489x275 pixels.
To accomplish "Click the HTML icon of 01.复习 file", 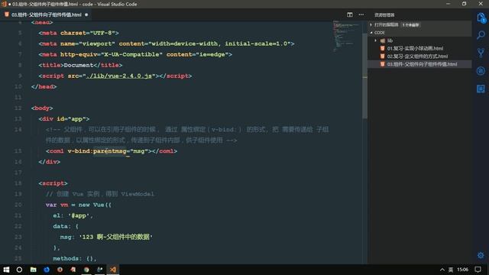I will pos(382,48).
